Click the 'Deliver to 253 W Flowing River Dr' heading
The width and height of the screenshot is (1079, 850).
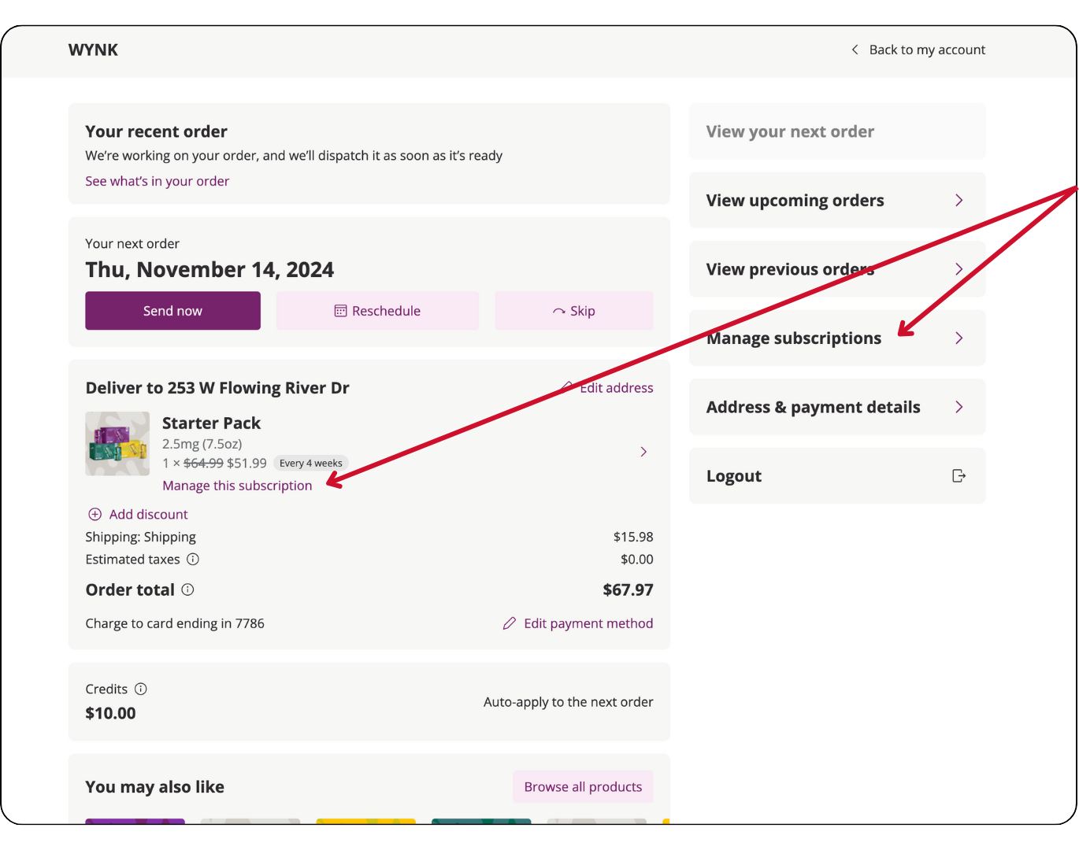[217, 388]
